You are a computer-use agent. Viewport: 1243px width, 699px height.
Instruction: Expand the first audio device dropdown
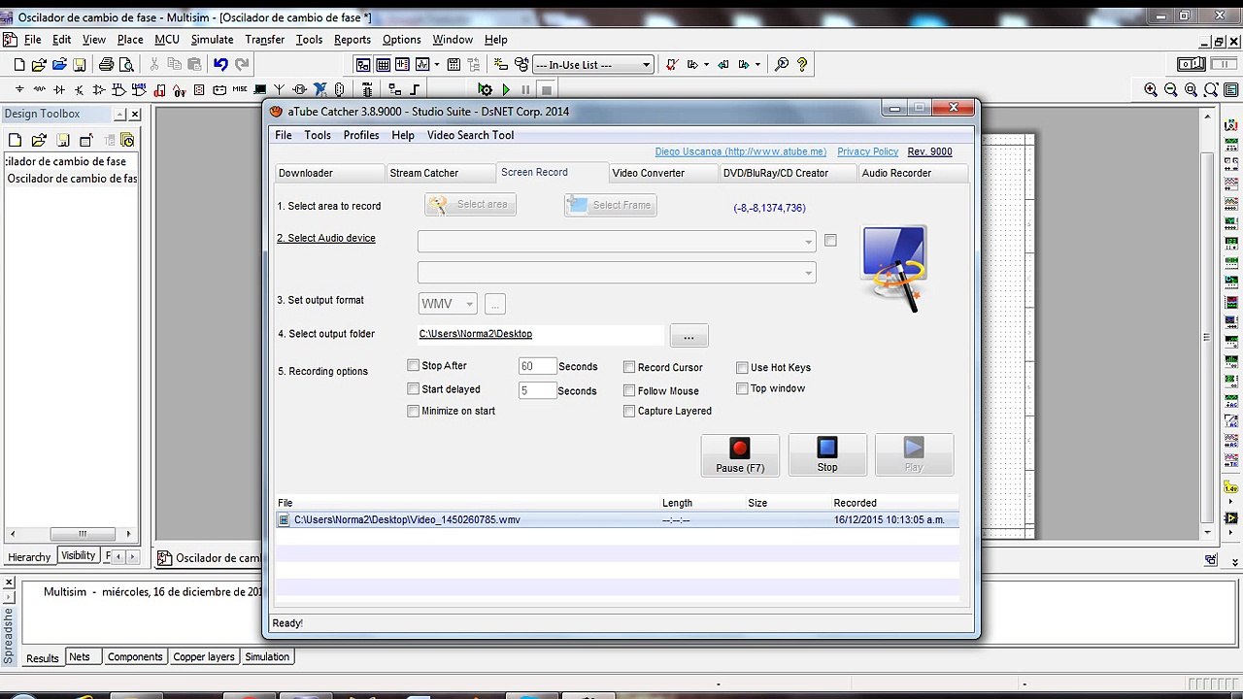(808, 242)
